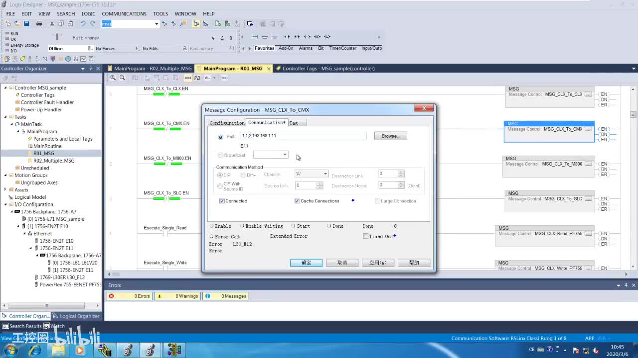The width and height of the screenshot is (638, 358).
Task: Click the Print icon in the toolbar
Action: pyautogui.click(x=39, y=23)
